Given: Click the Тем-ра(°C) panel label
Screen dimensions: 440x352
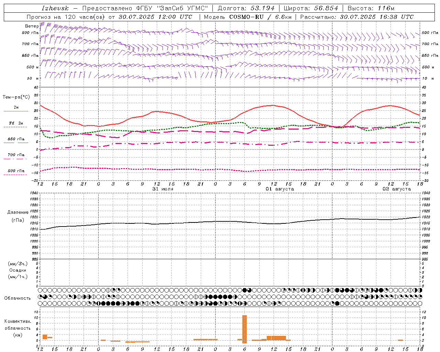Looking at the screenshot, I should coord(16,97).
